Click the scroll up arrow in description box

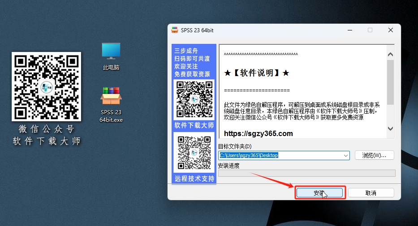390,54
